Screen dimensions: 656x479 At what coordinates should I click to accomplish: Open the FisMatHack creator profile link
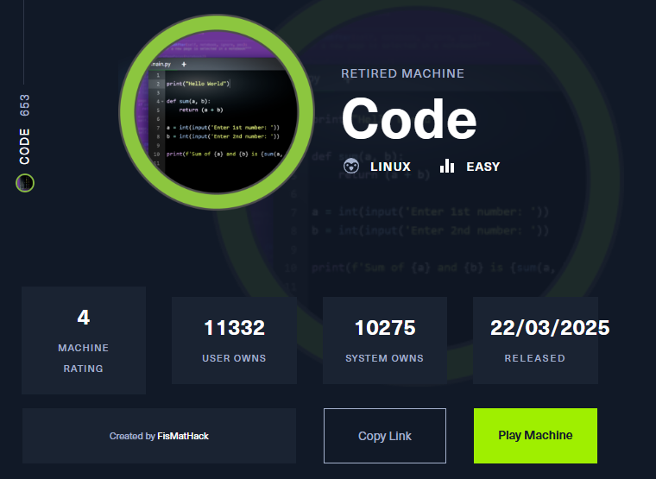pyautogui.click(x=183, y=437)
